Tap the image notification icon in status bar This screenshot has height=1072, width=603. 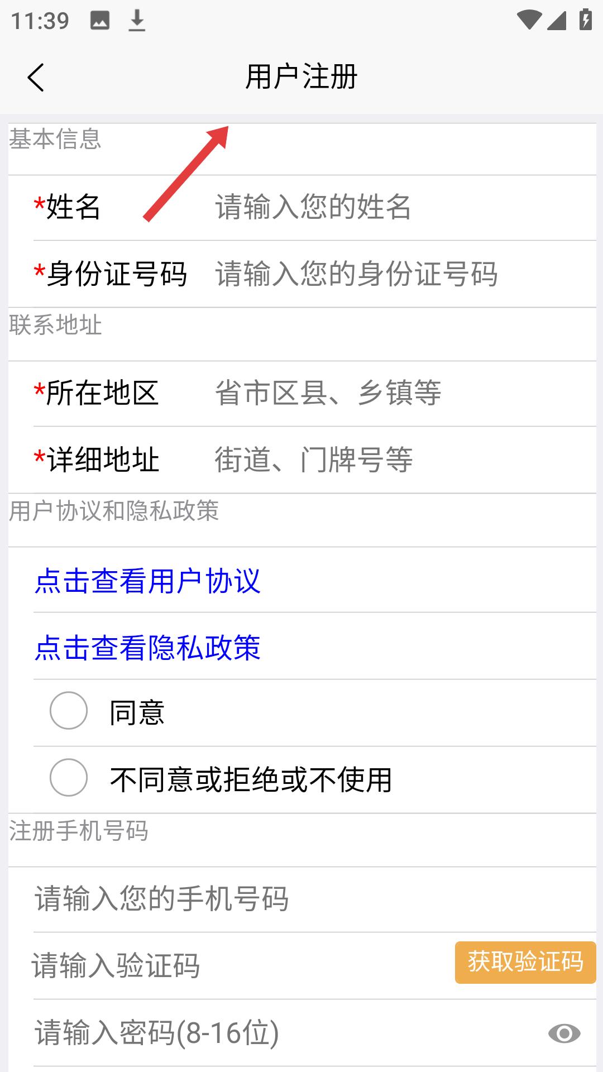[x=100, y=21]
